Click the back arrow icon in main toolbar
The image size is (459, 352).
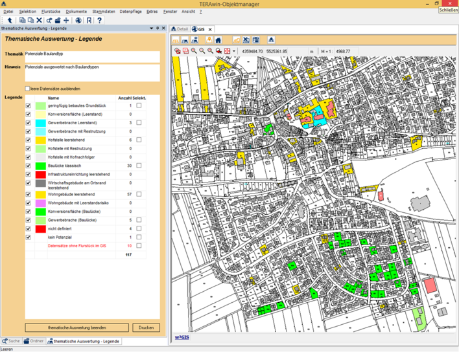tap(10, 21)
